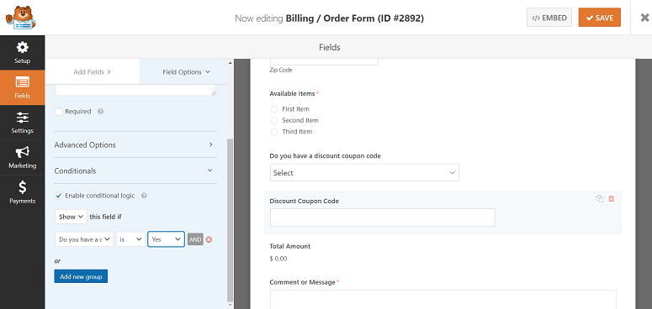Click scrollbar down arrow in left panel
Viewport: 652px width, 309px height.
click(x=230, y=306)
